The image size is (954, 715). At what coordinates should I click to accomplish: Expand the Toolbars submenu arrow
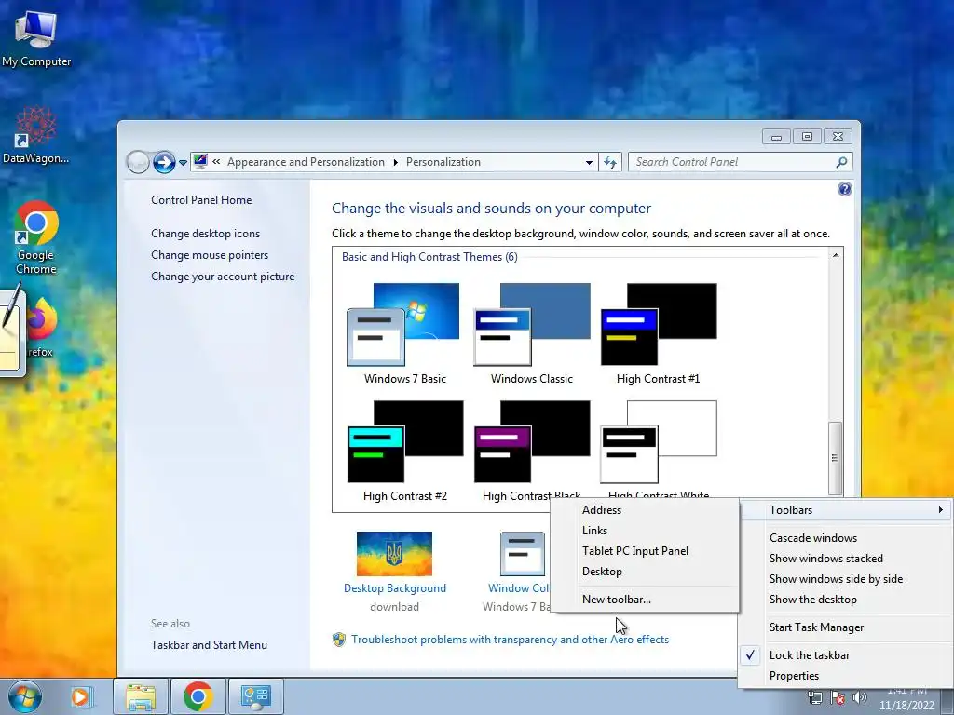coord(941,510)
